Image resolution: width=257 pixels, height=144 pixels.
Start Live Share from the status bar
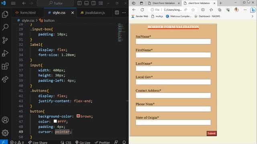click(38, 142)
